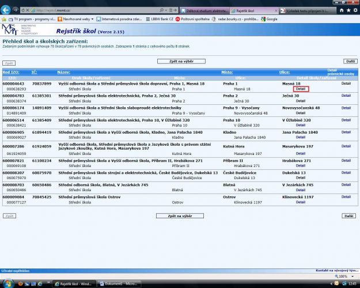Open the LBBW Bank CZ bookmark
This screenshot has height=288, width=360.
(x=160, y=19)
